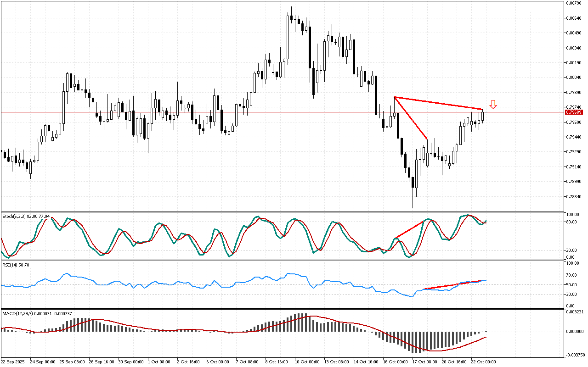Click the 0.78840 price scale label
The height and width of the screenshot is (367, 588).
click(574, 197)
